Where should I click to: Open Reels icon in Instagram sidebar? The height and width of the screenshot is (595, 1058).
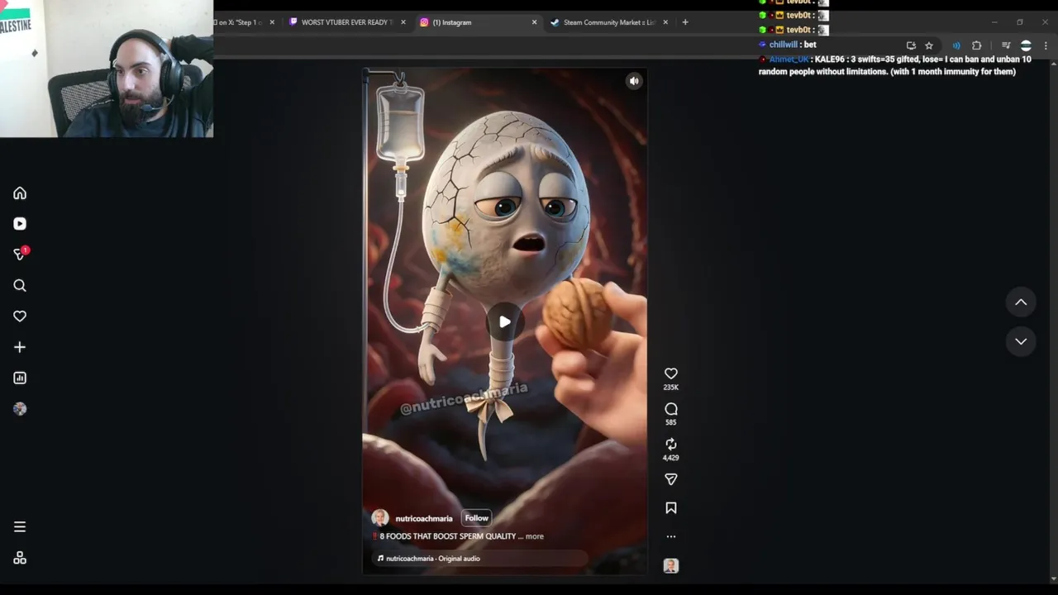coord(20,224)
